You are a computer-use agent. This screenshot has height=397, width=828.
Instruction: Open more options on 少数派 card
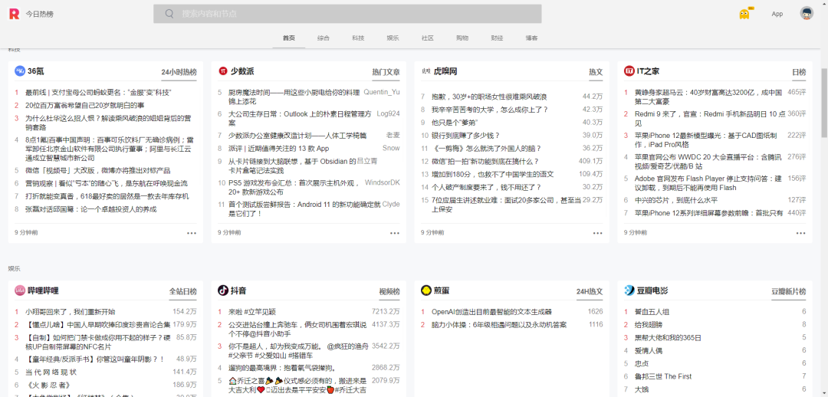pos(395,233)
